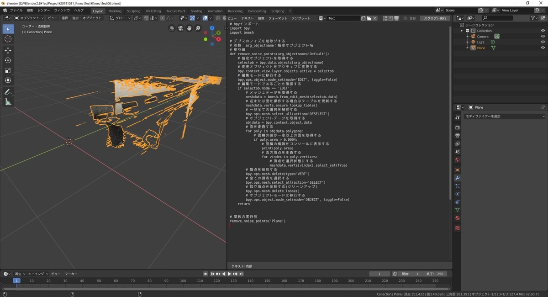Toggle viewport overlays button
Image resolution: width=548 pixels, height=297 pixels.
point(205,18)
